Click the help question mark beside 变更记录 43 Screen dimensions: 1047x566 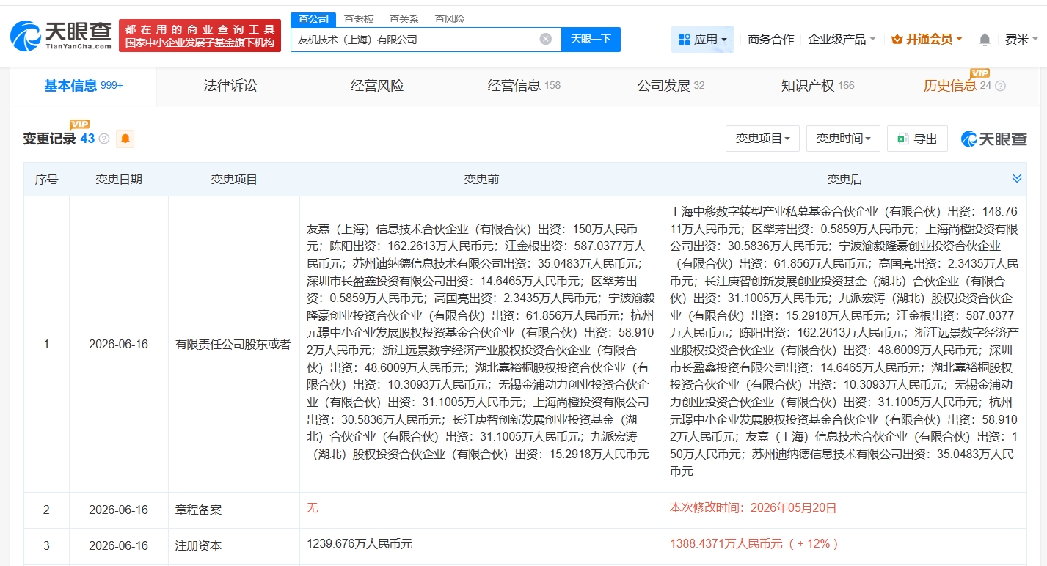click(x=104, y=139)
